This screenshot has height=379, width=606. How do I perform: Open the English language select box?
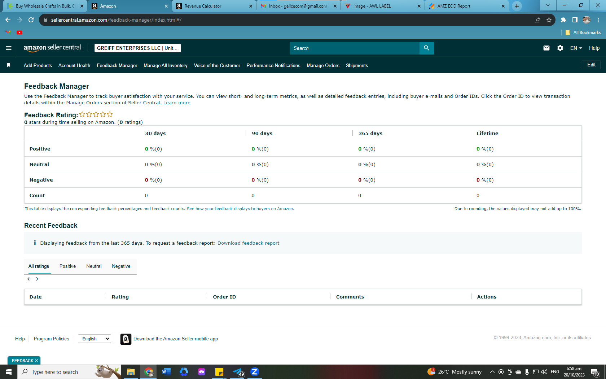(x=95, y=339)
